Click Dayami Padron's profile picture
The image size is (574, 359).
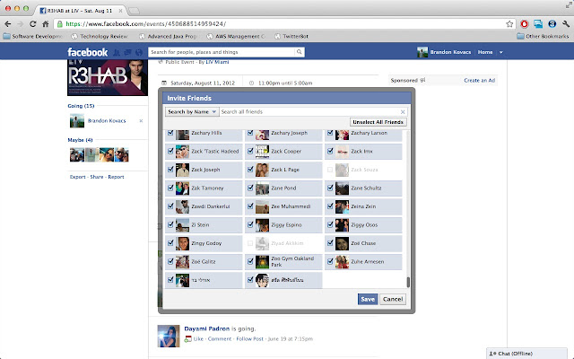click(x=169, y=336)
